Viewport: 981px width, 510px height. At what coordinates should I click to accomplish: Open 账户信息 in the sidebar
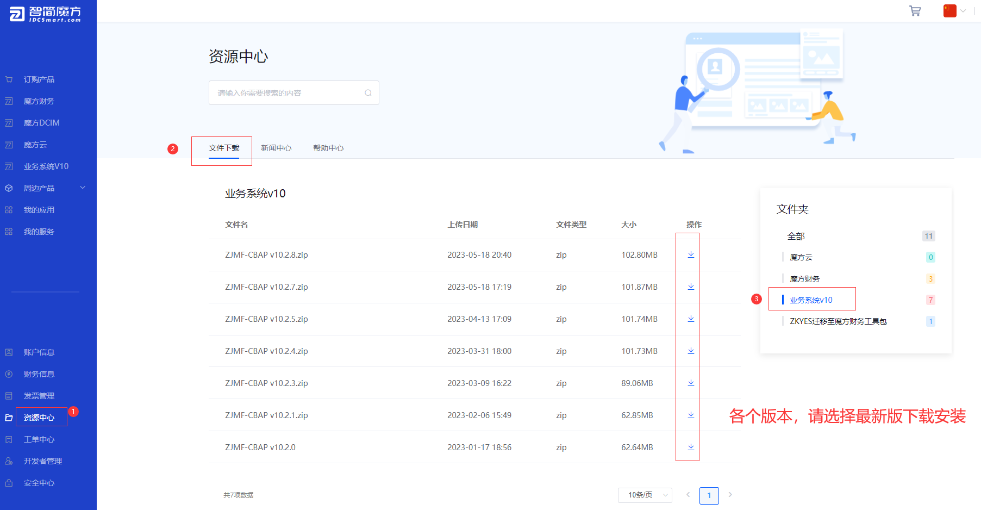[39, 352]
